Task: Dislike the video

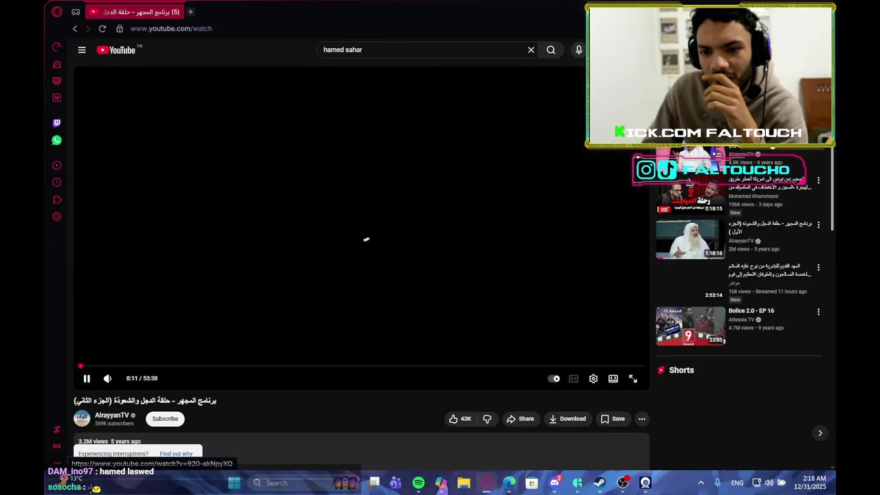Action: 487,419
